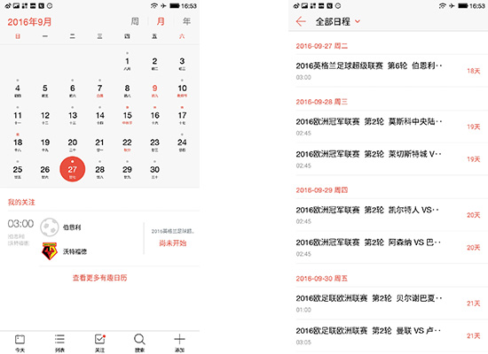Select September 30 in calendar
The image size is (488, 354).
[x=154, y=170]
